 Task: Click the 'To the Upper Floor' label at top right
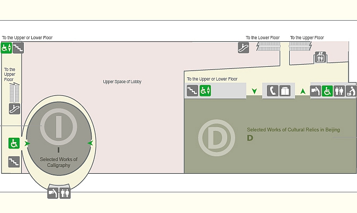tap(307, 38)
